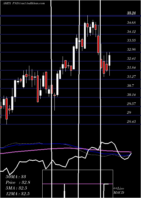Click the 30.14 price axis label

tap(131, 94)
